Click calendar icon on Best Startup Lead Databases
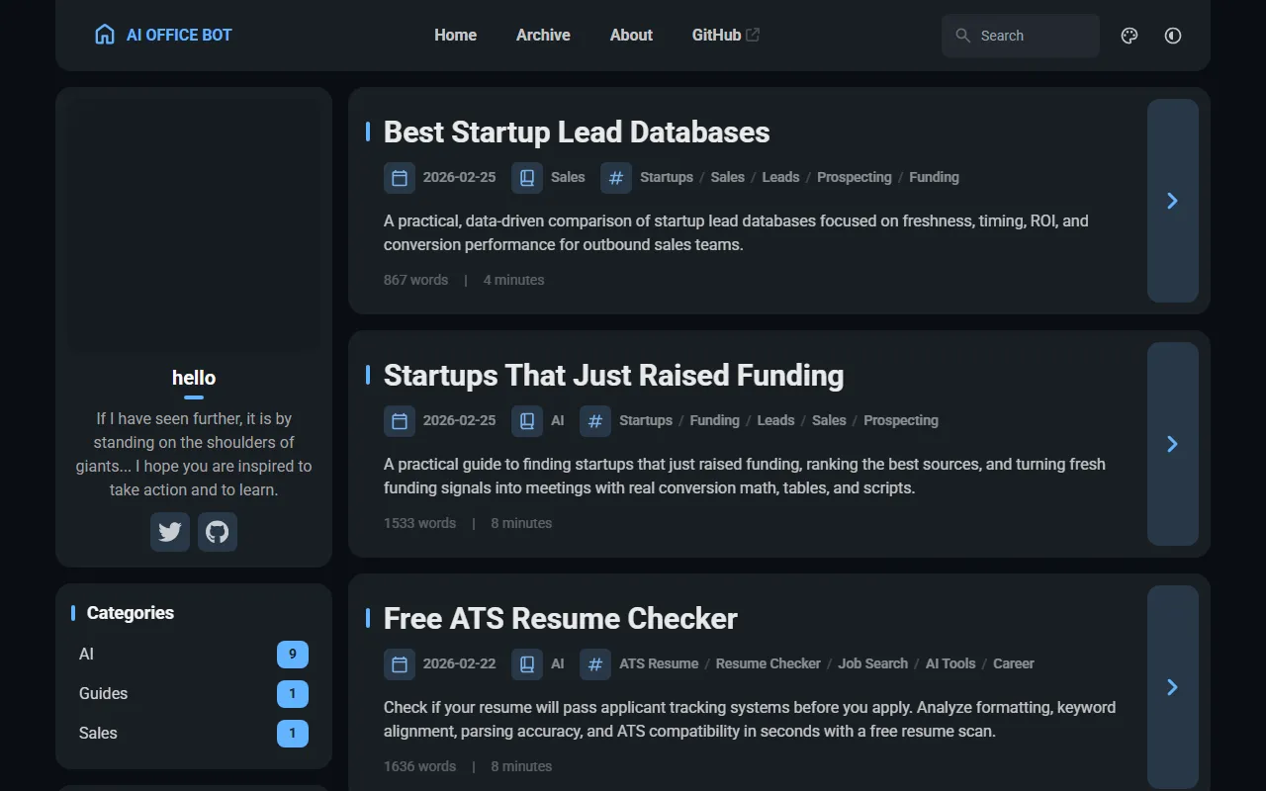Screen dimensions: 1266x791 click(400, 178)
